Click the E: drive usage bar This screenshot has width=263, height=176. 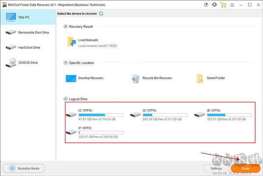pos(229,115)
